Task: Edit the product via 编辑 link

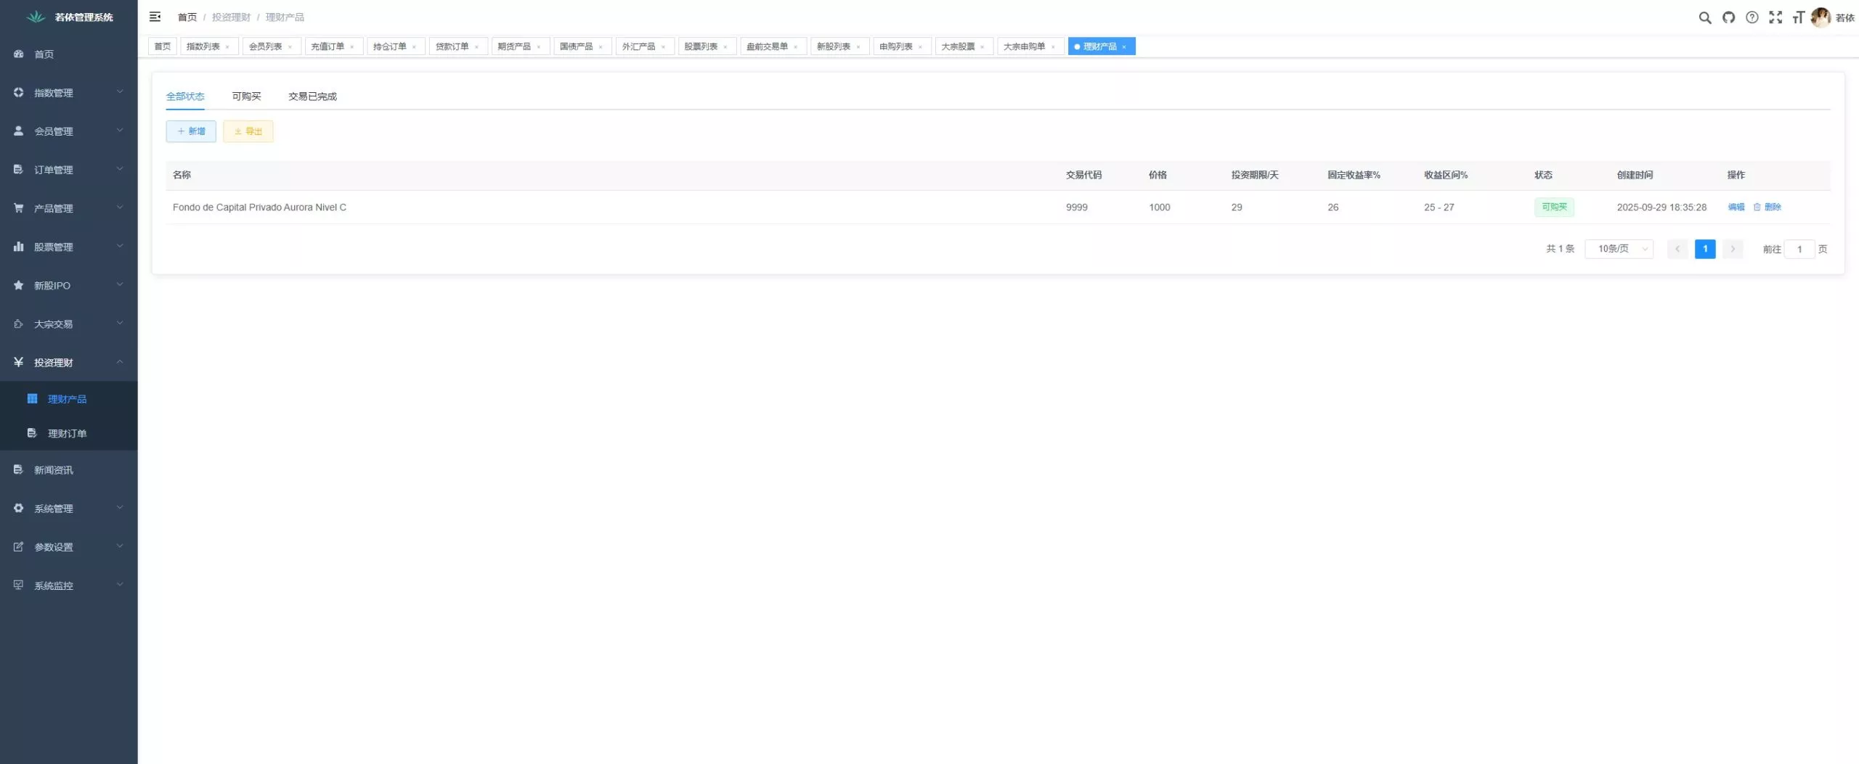Action: 1736,208
